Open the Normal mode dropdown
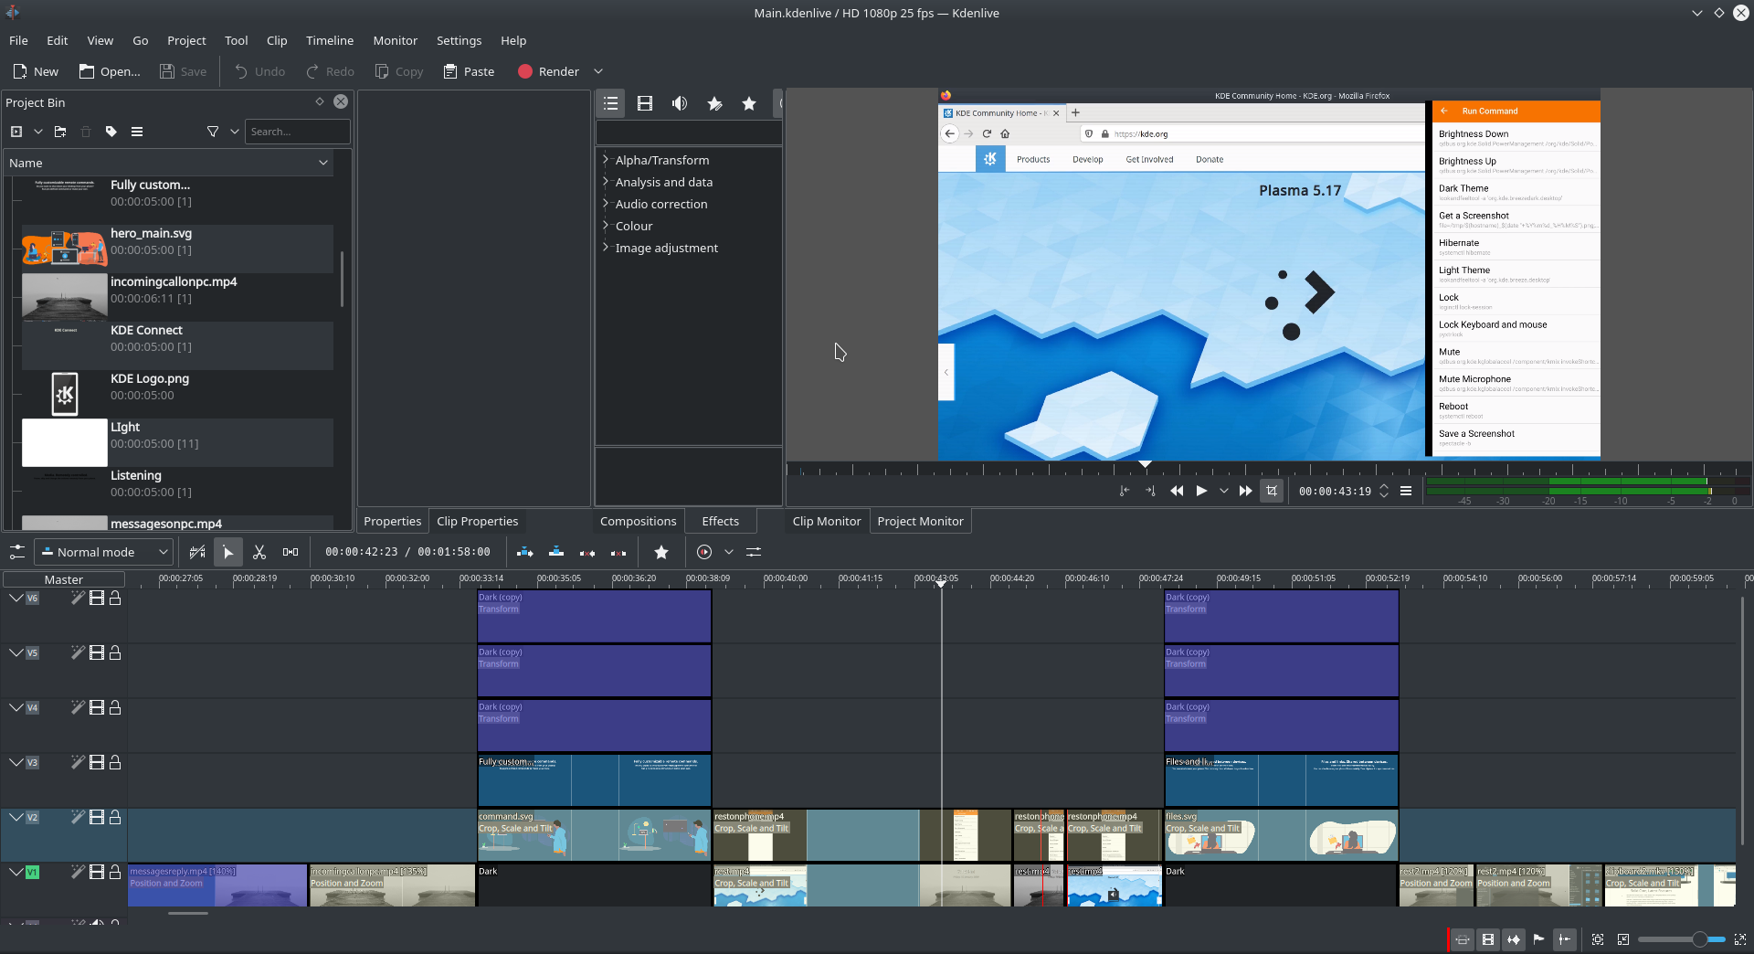 (x=103, y=552)
